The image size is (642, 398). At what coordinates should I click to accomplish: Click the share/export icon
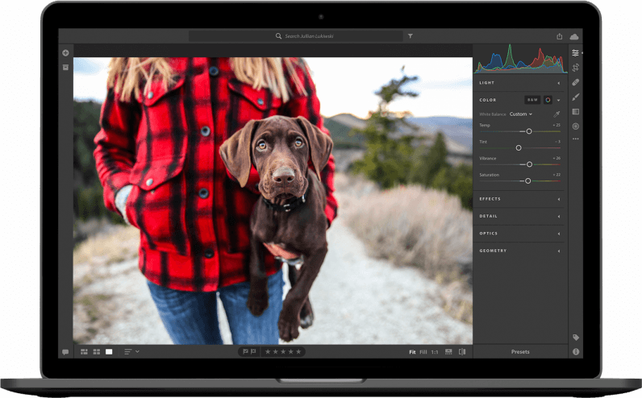(x=560, y=36)
